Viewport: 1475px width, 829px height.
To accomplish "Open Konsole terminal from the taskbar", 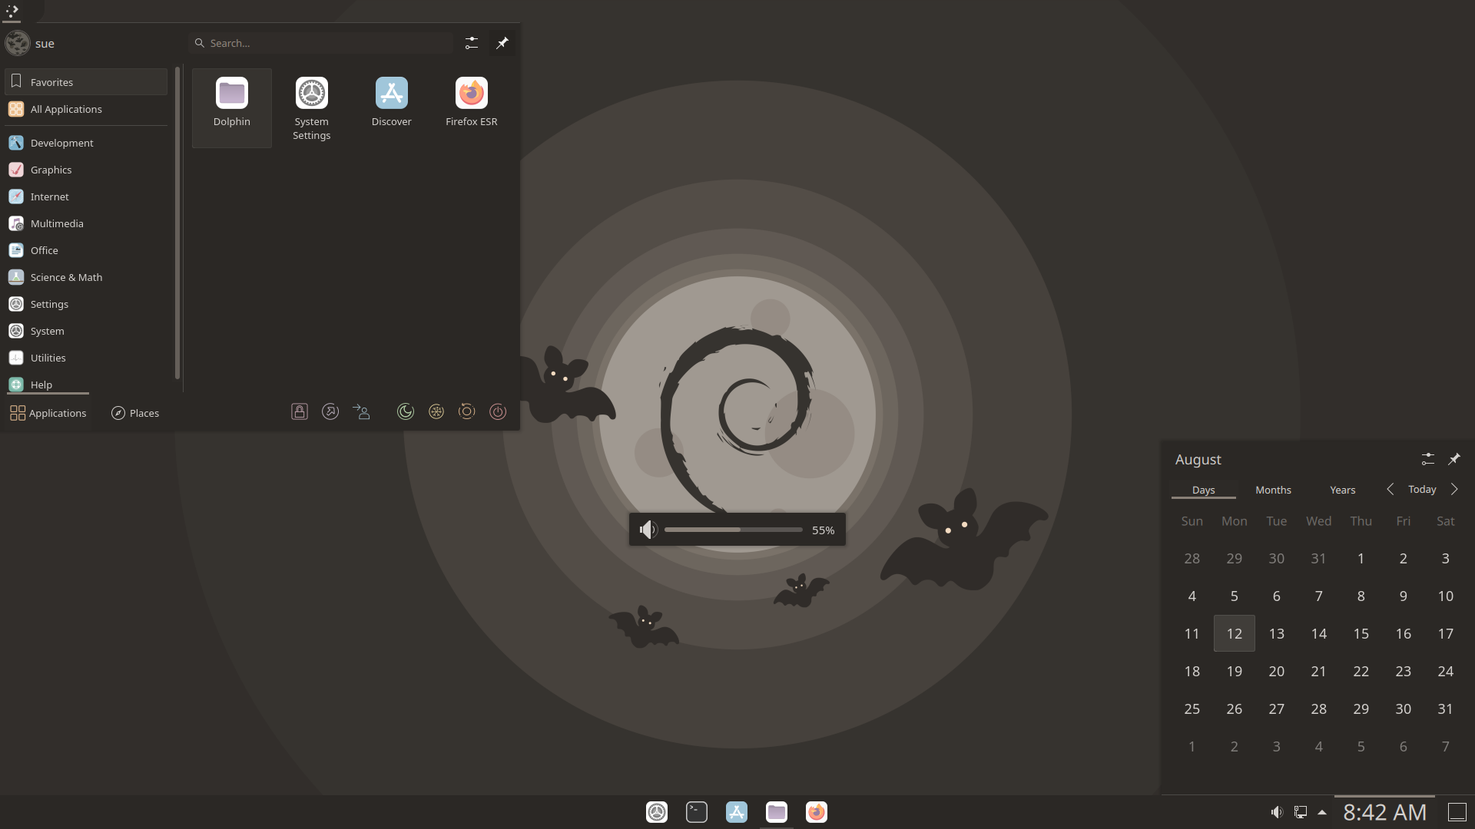I will [x=697, y=812].
